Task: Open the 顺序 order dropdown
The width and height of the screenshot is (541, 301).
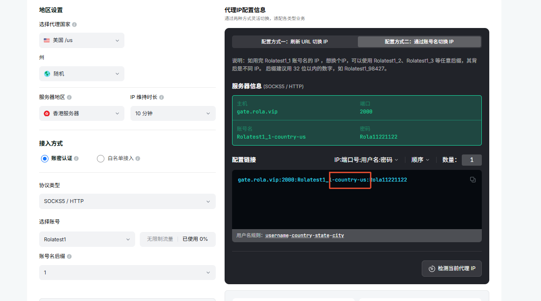Action: point(420,160)
